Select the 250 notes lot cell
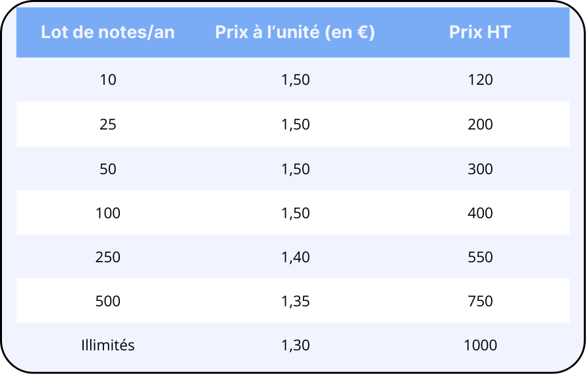This screenshot has width=586, height=374. [108, 257]
